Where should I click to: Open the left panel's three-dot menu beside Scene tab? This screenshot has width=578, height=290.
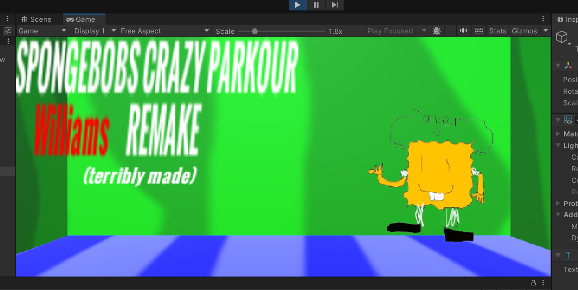click(7, 19)
